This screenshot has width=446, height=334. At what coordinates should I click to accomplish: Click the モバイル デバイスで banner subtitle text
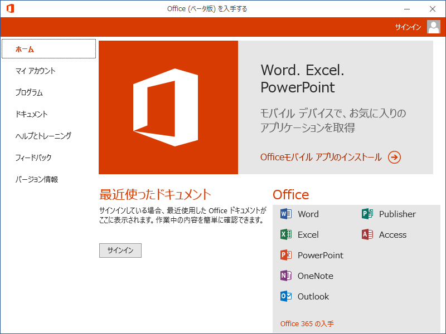(x=333, y=120)
